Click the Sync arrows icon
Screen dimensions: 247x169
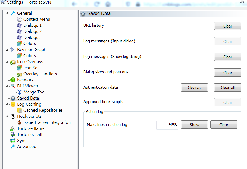click(x=13, y=141)
